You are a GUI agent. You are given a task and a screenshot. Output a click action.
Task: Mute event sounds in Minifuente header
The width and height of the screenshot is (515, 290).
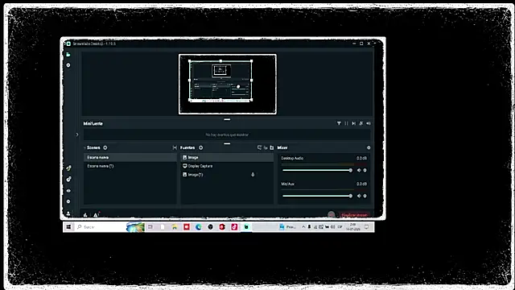click(x=361, y=123)
